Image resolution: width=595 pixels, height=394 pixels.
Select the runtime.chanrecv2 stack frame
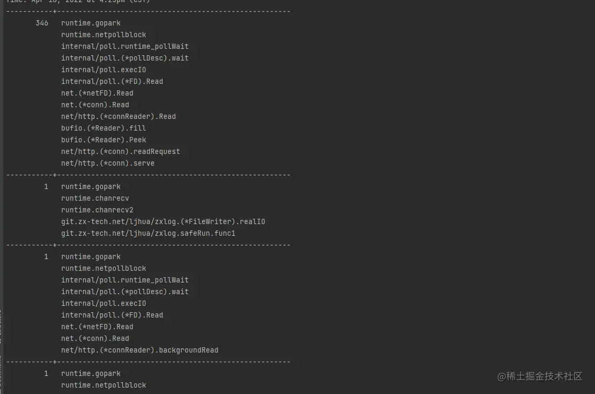(97, 210)
